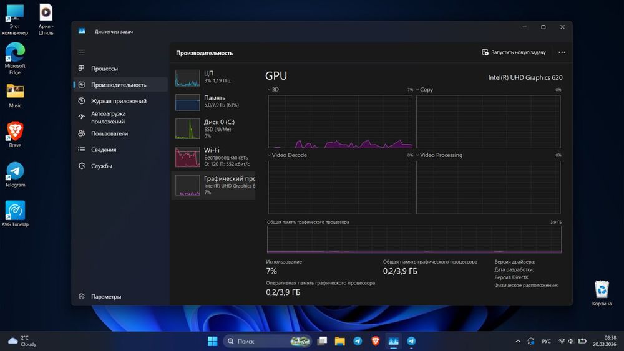This screenshot has height=351, width=624.
Task: Select the Память performance entry
Action: point(213,102)
